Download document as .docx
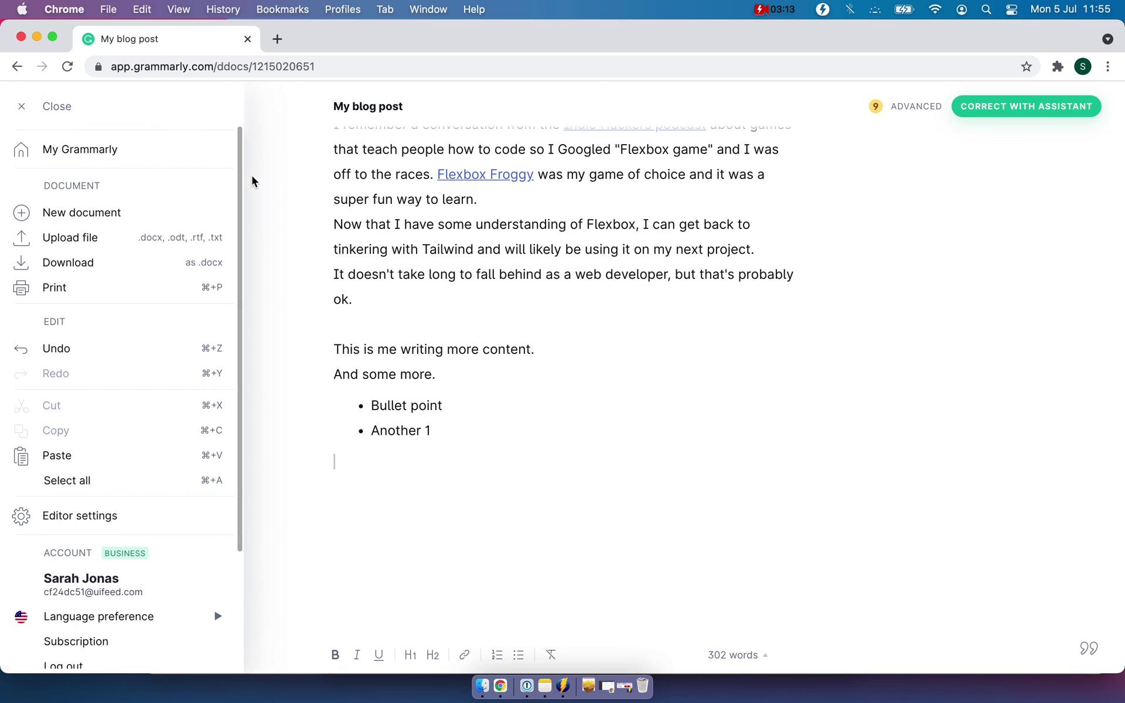This screenshot has height=703, width=1125. pos(68,262)
